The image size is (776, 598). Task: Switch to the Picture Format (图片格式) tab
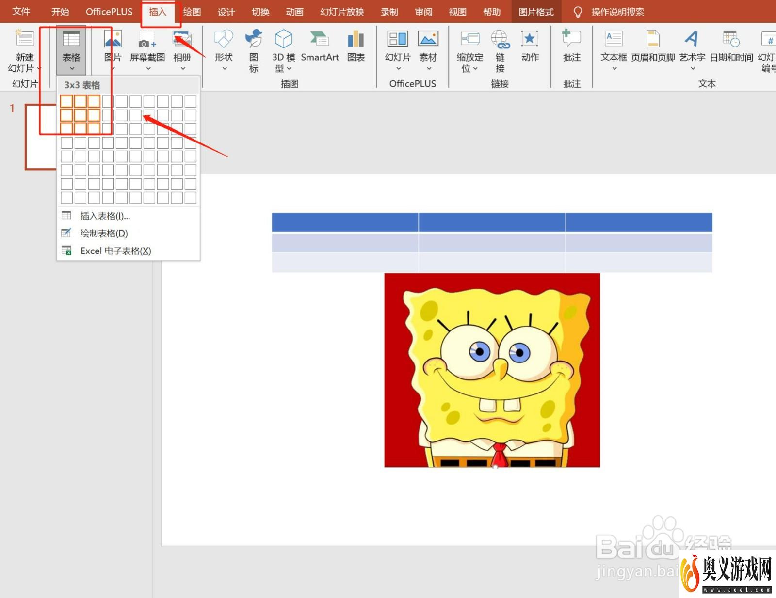(536, 12)
